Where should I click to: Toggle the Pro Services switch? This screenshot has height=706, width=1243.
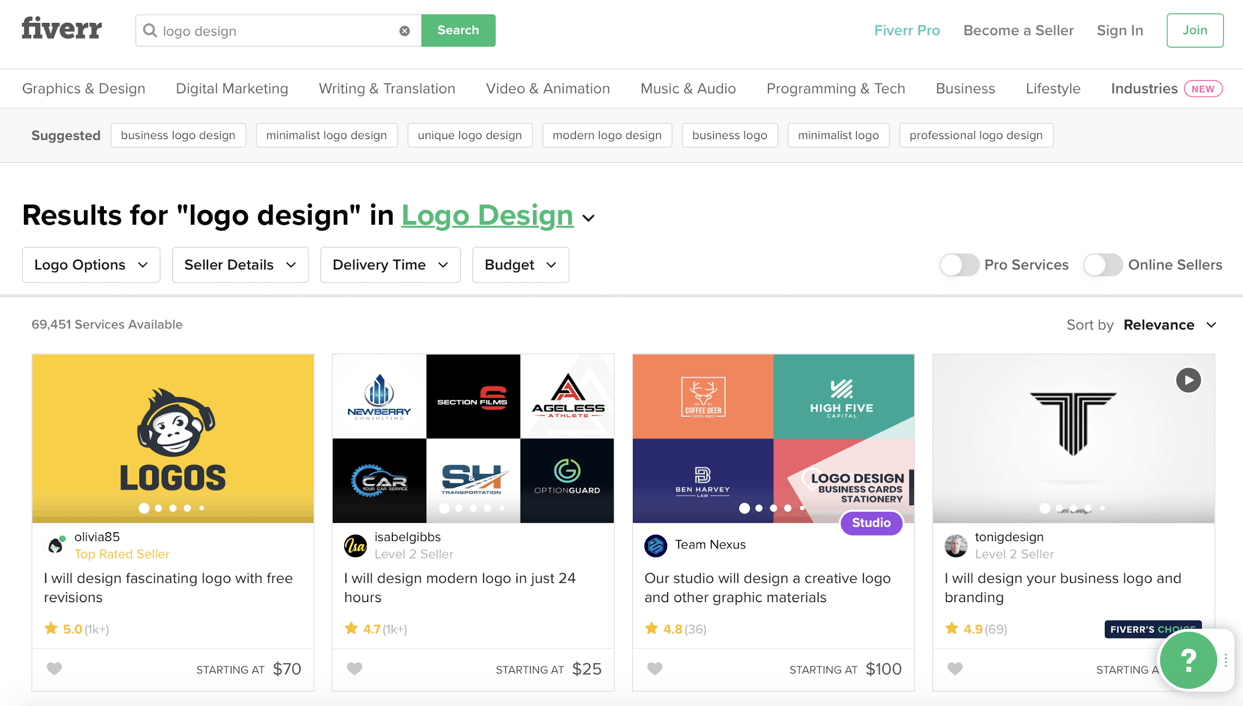tap(959, 264)
